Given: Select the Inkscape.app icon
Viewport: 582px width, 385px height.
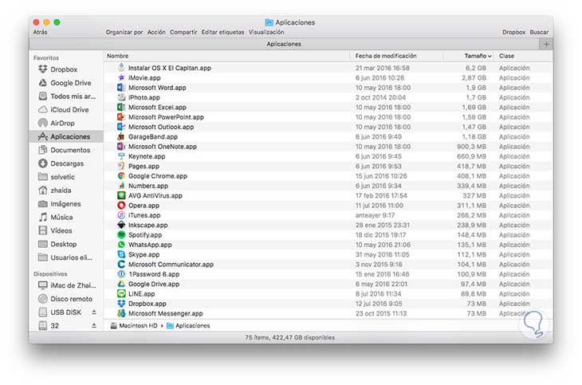Looking at the screenshot, I should [x=121, y=225].
